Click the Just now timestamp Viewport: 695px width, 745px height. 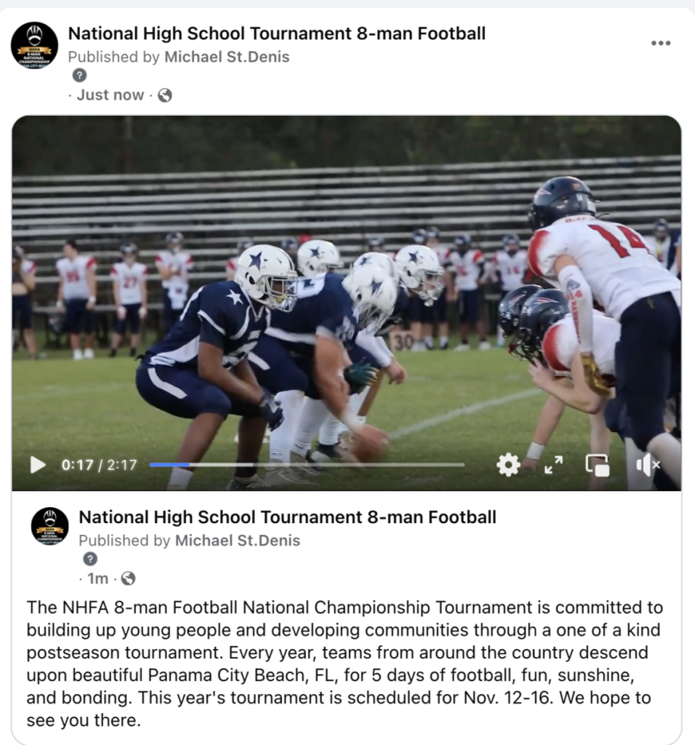(110, 95)
